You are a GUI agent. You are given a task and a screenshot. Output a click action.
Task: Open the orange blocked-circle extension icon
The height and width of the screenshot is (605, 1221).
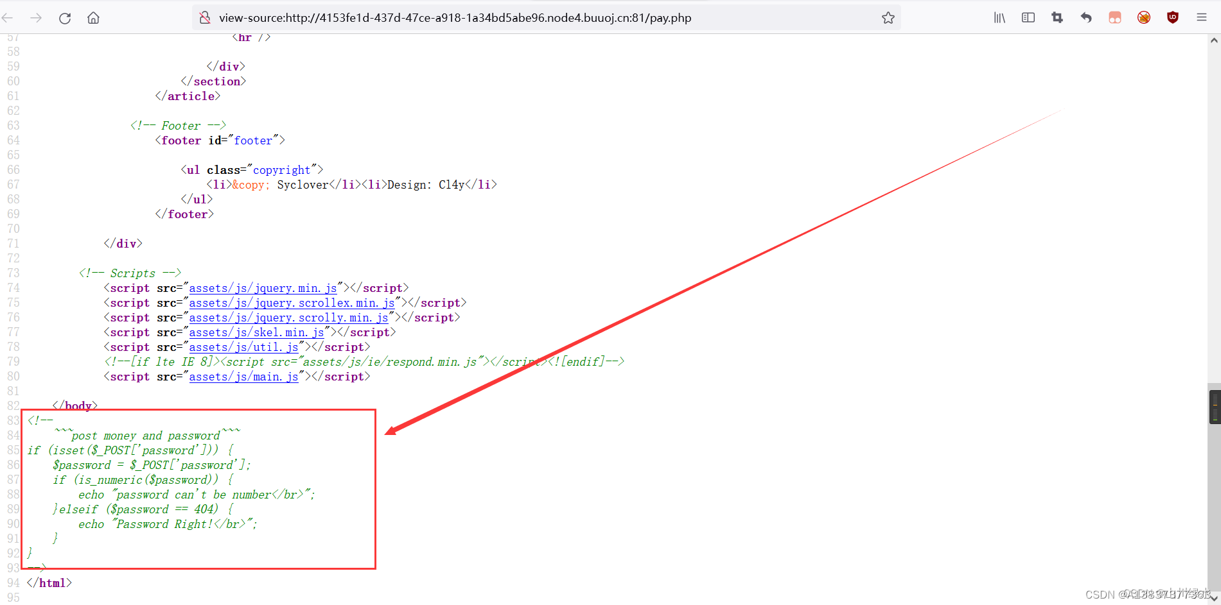(x=1144, y=18)
